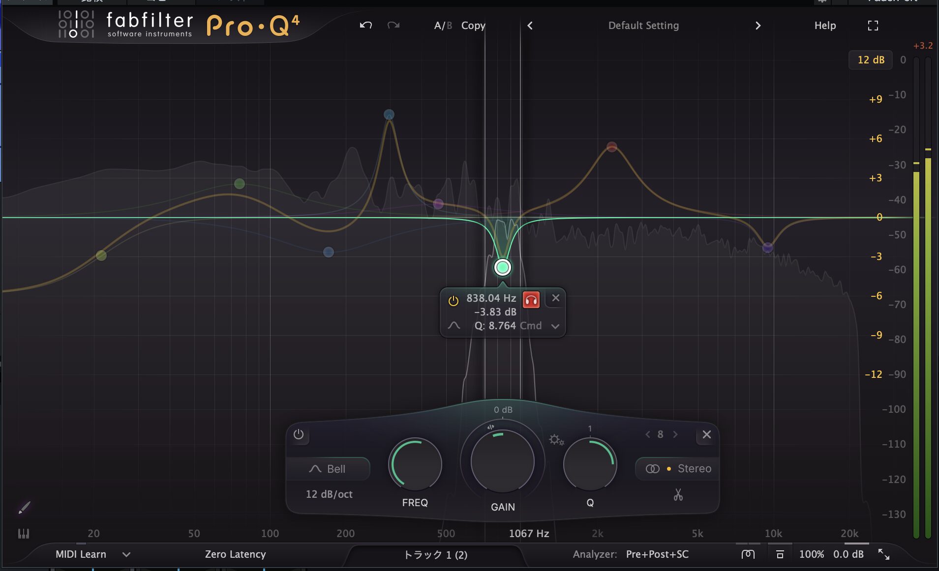Select the yellow band node near 20 Hz
The image size is (939, 571).
pyautogui.click(x=101, y=255)
